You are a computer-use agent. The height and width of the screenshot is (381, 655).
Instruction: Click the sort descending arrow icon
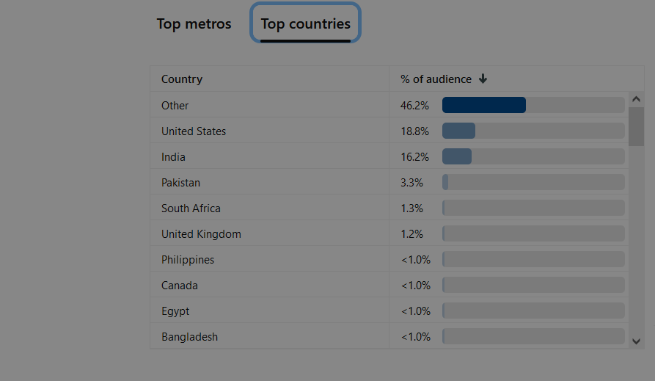483,79
